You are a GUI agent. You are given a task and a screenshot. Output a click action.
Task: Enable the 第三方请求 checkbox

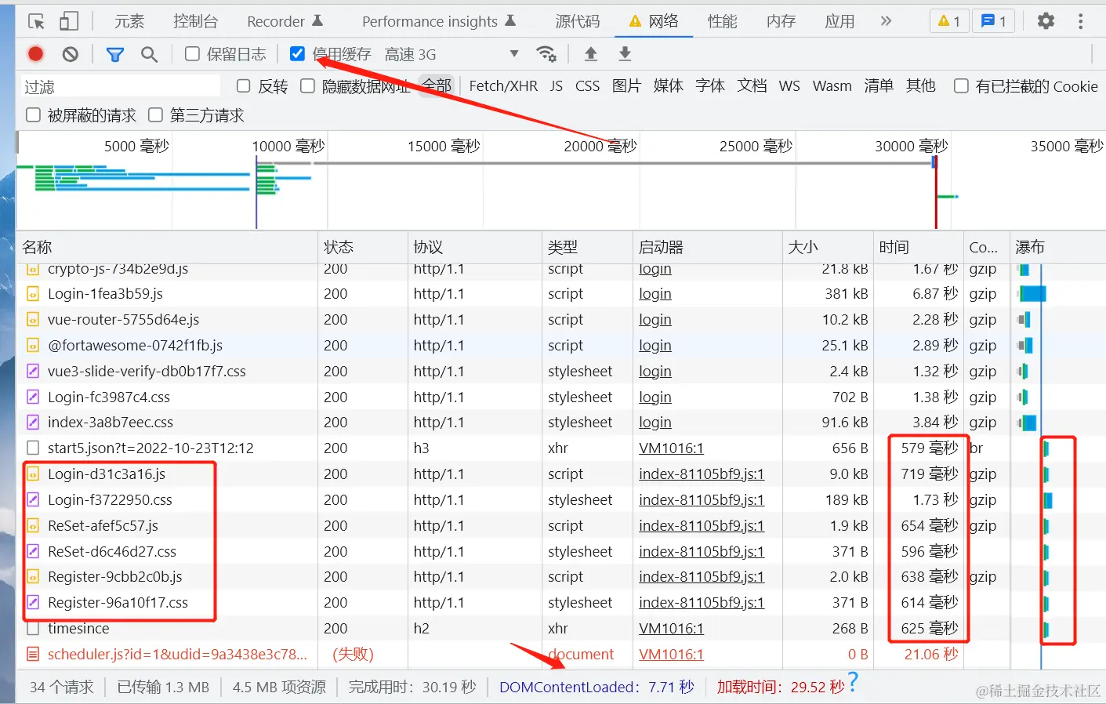pyautogui.click(x=156, y=115)
